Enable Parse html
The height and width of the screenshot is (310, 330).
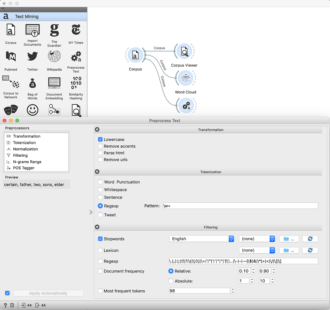pos(101,153)
